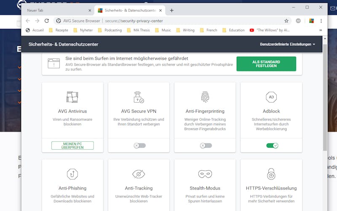The width and height of the screenshot is (337, 211).
Task: Click the Anti-Phishing hook icon
Action: point(72,174)
